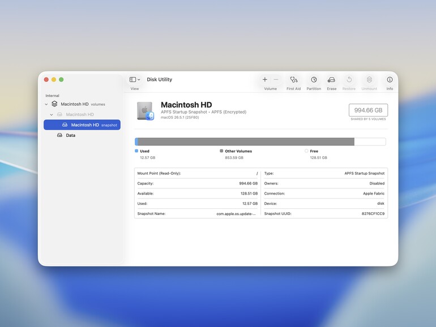Select the Data volume in sidebar
This screenshot has width=436, height=327.
coord(82,135)
